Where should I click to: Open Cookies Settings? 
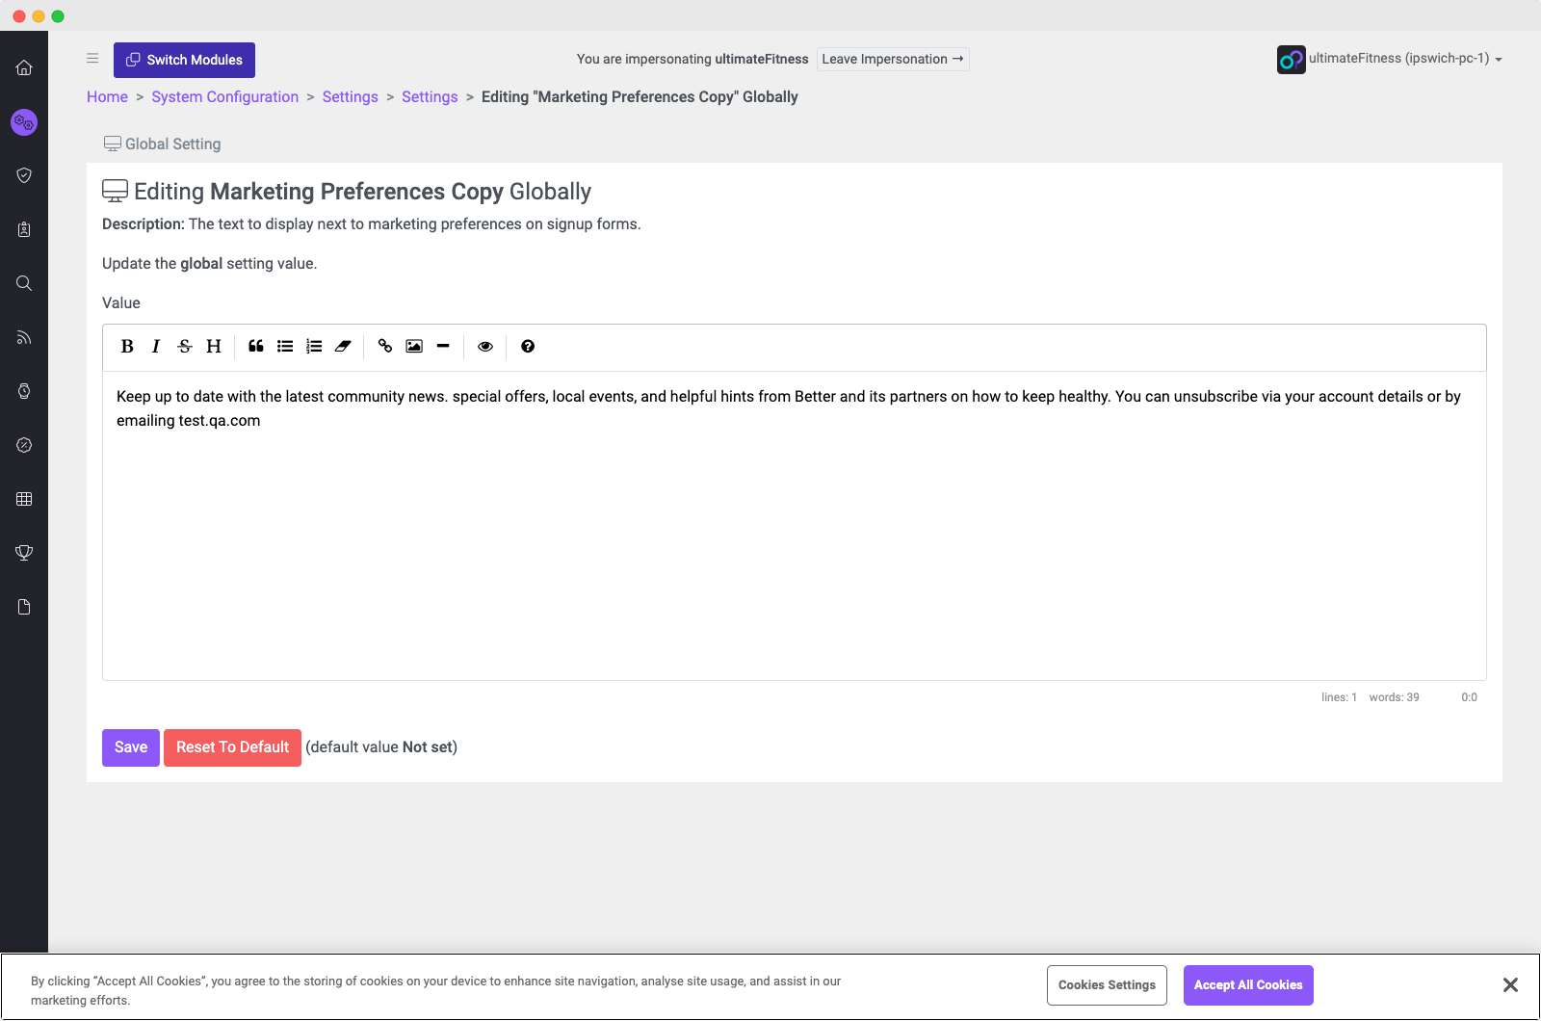coord(1107,985)
